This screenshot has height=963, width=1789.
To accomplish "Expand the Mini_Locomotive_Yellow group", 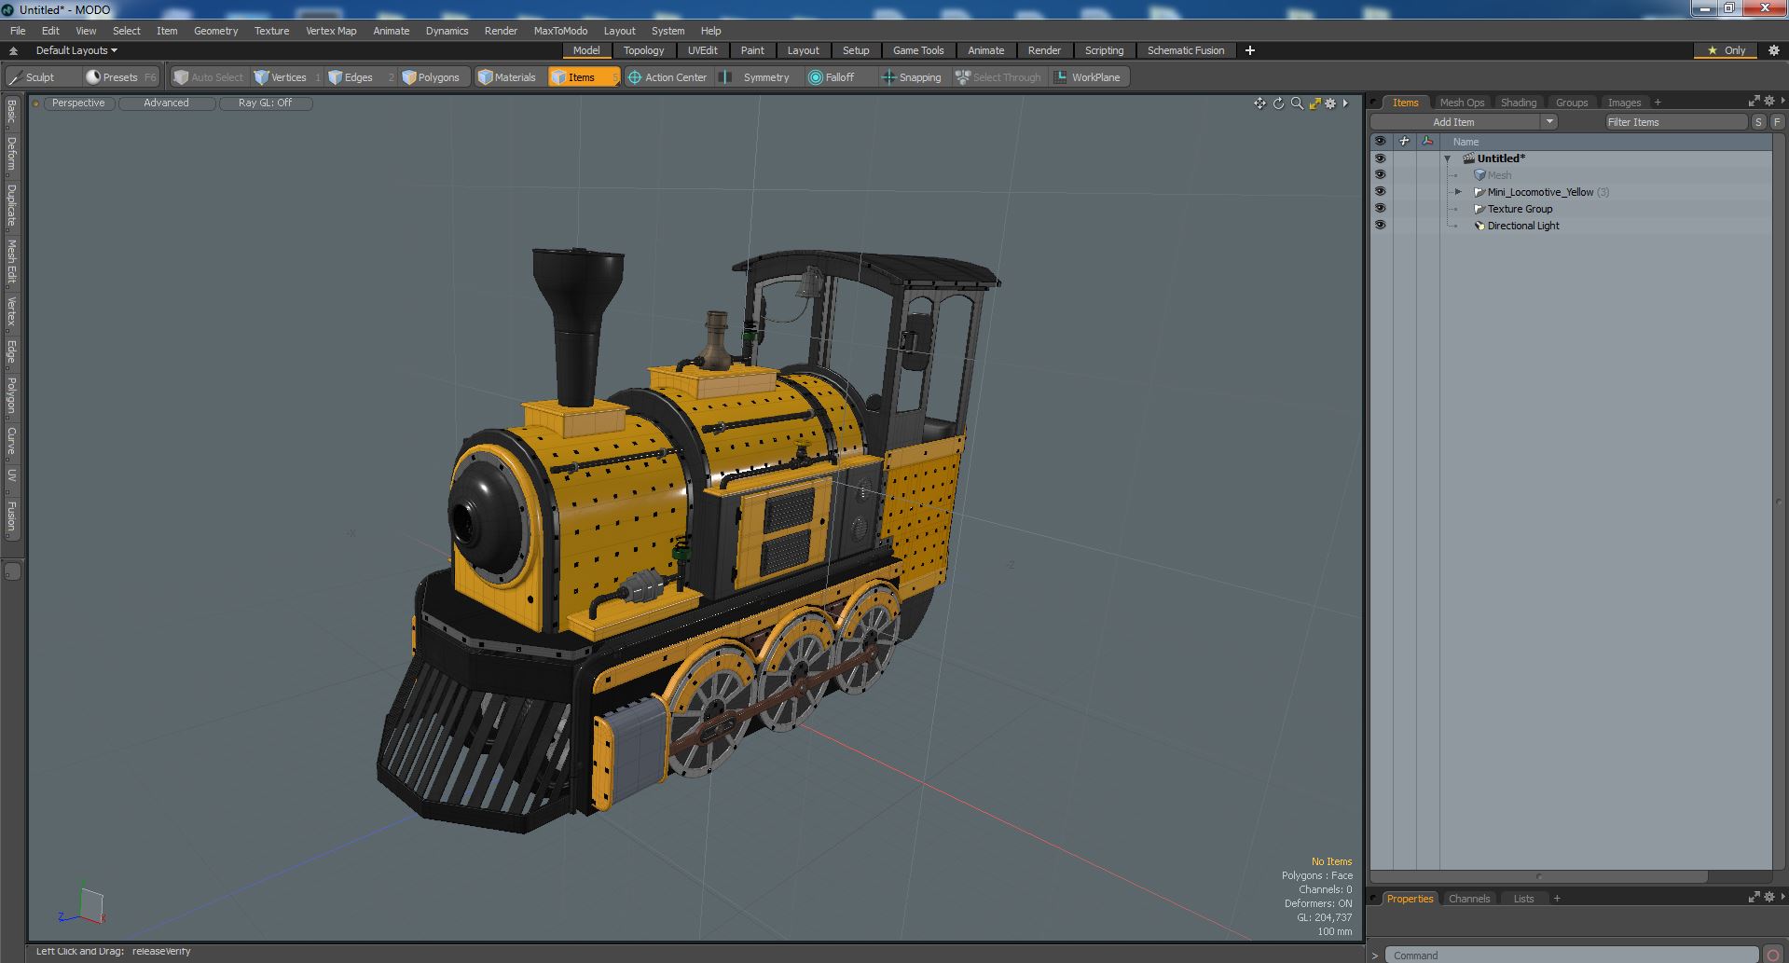I will 1459,192.
